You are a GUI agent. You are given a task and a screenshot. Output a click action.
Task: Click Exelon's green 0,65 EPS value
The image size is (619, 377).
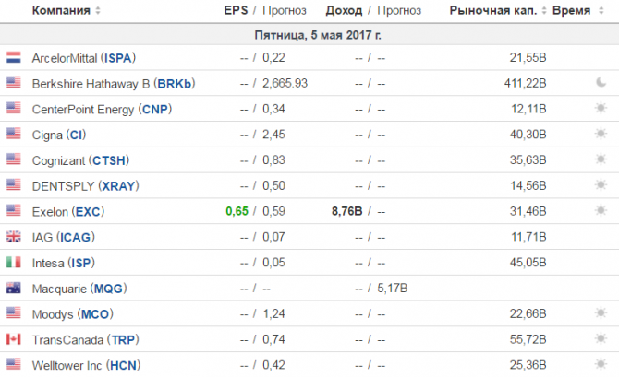click(237, 211)
